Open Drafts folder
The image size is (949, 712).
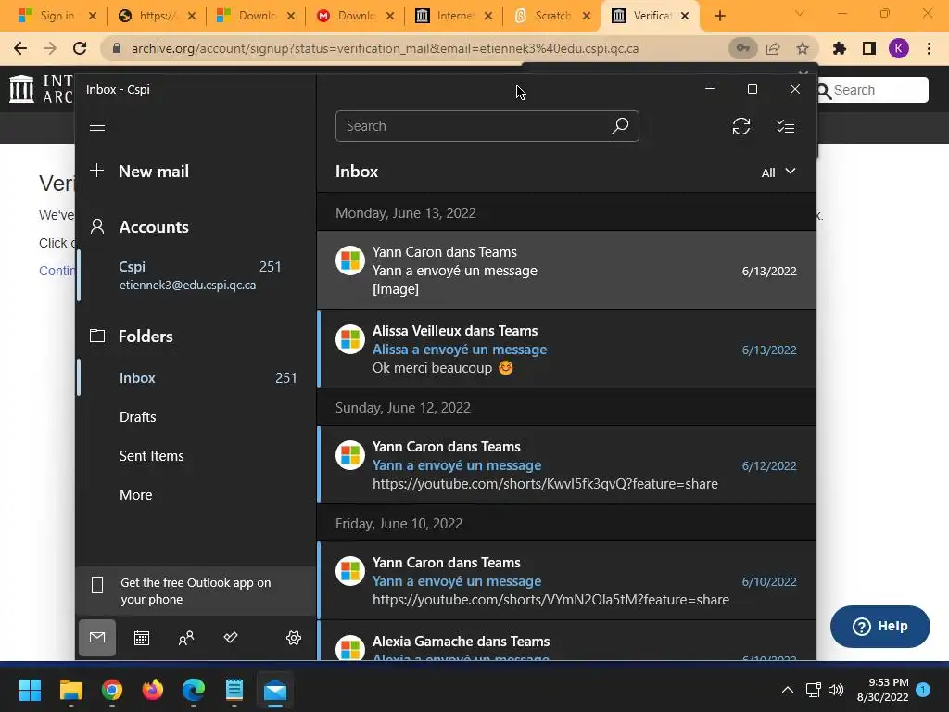(196, 416)
